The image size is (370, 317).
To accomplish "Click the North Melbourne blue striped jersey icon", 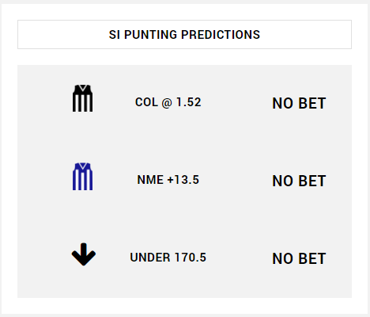I will [82, 177].
